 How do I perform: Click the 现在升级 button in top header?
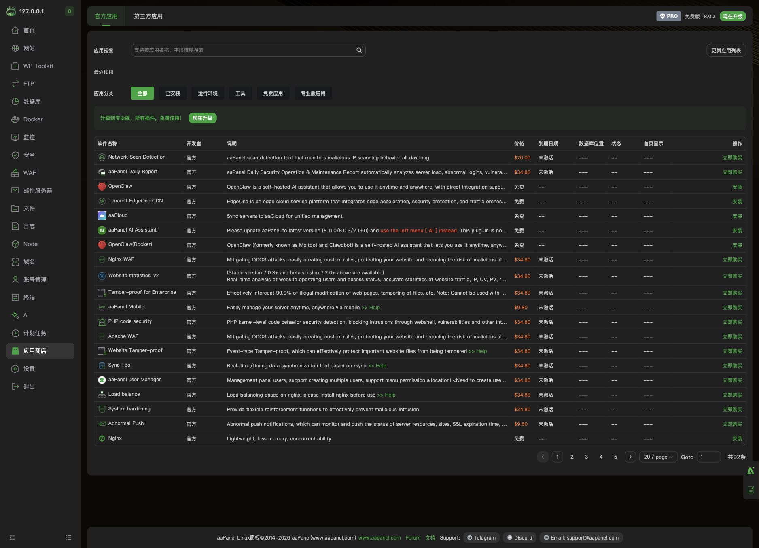(x=733, y=16)
